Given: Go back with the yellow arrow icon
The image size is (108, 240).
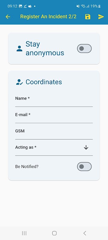Looking at the screenshot, I should [8, 17].
